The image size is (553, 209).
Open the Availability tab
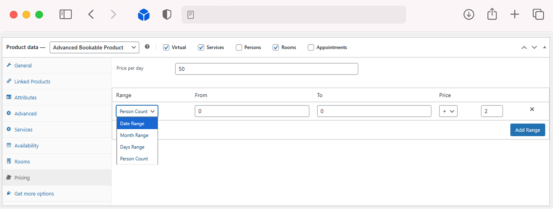pyautogui.click(x=26, y=146)
